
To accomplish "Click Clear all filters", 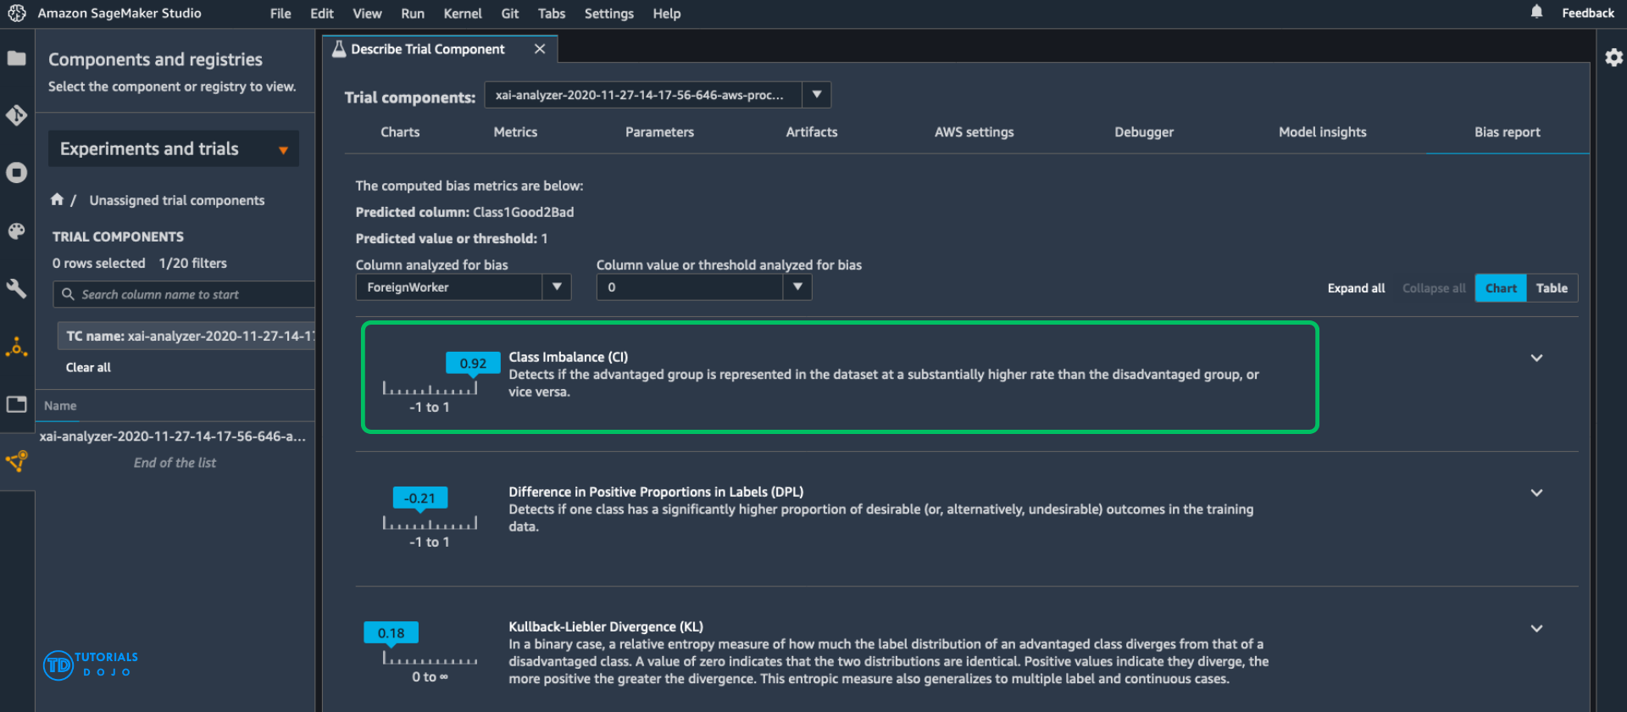I will tap(88, 368).
